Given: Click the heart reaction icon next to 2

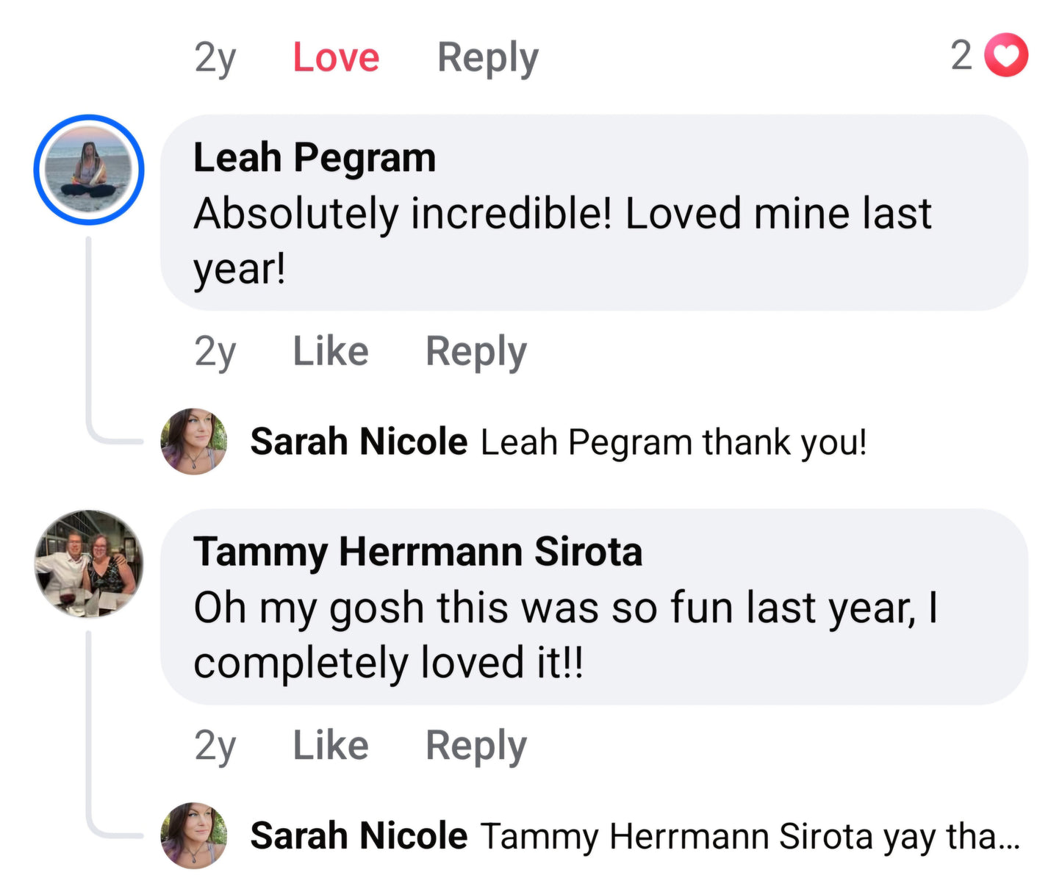Looking at the screenshot, I should tap(1005, 56).
